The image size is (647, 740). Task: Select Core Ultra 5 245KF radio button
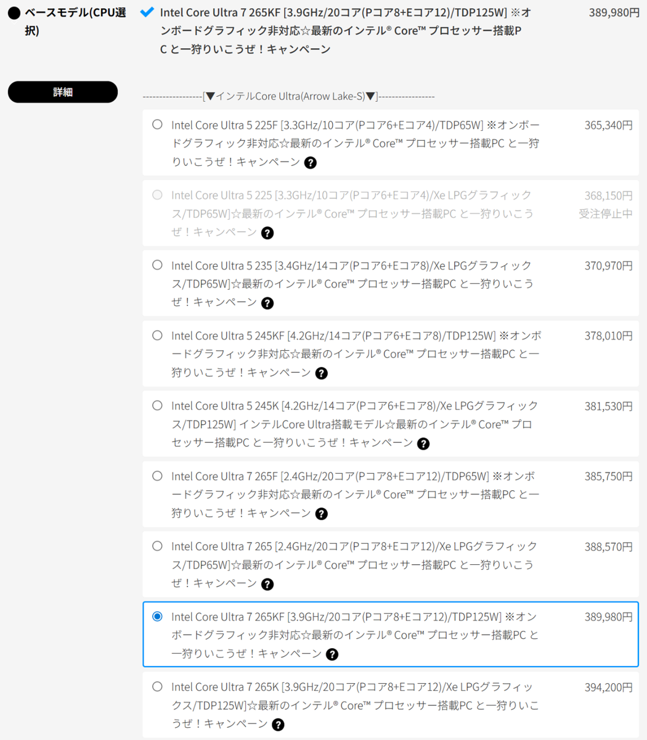(157, 335)
